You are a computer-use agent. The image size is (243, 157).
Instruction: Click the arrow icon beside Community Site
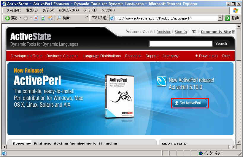click(x=234, y=32)
